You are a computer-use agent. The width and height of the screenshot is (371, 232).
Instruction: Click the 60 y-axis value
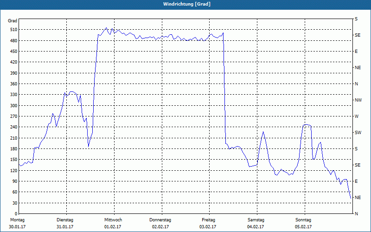click(15, 192)
